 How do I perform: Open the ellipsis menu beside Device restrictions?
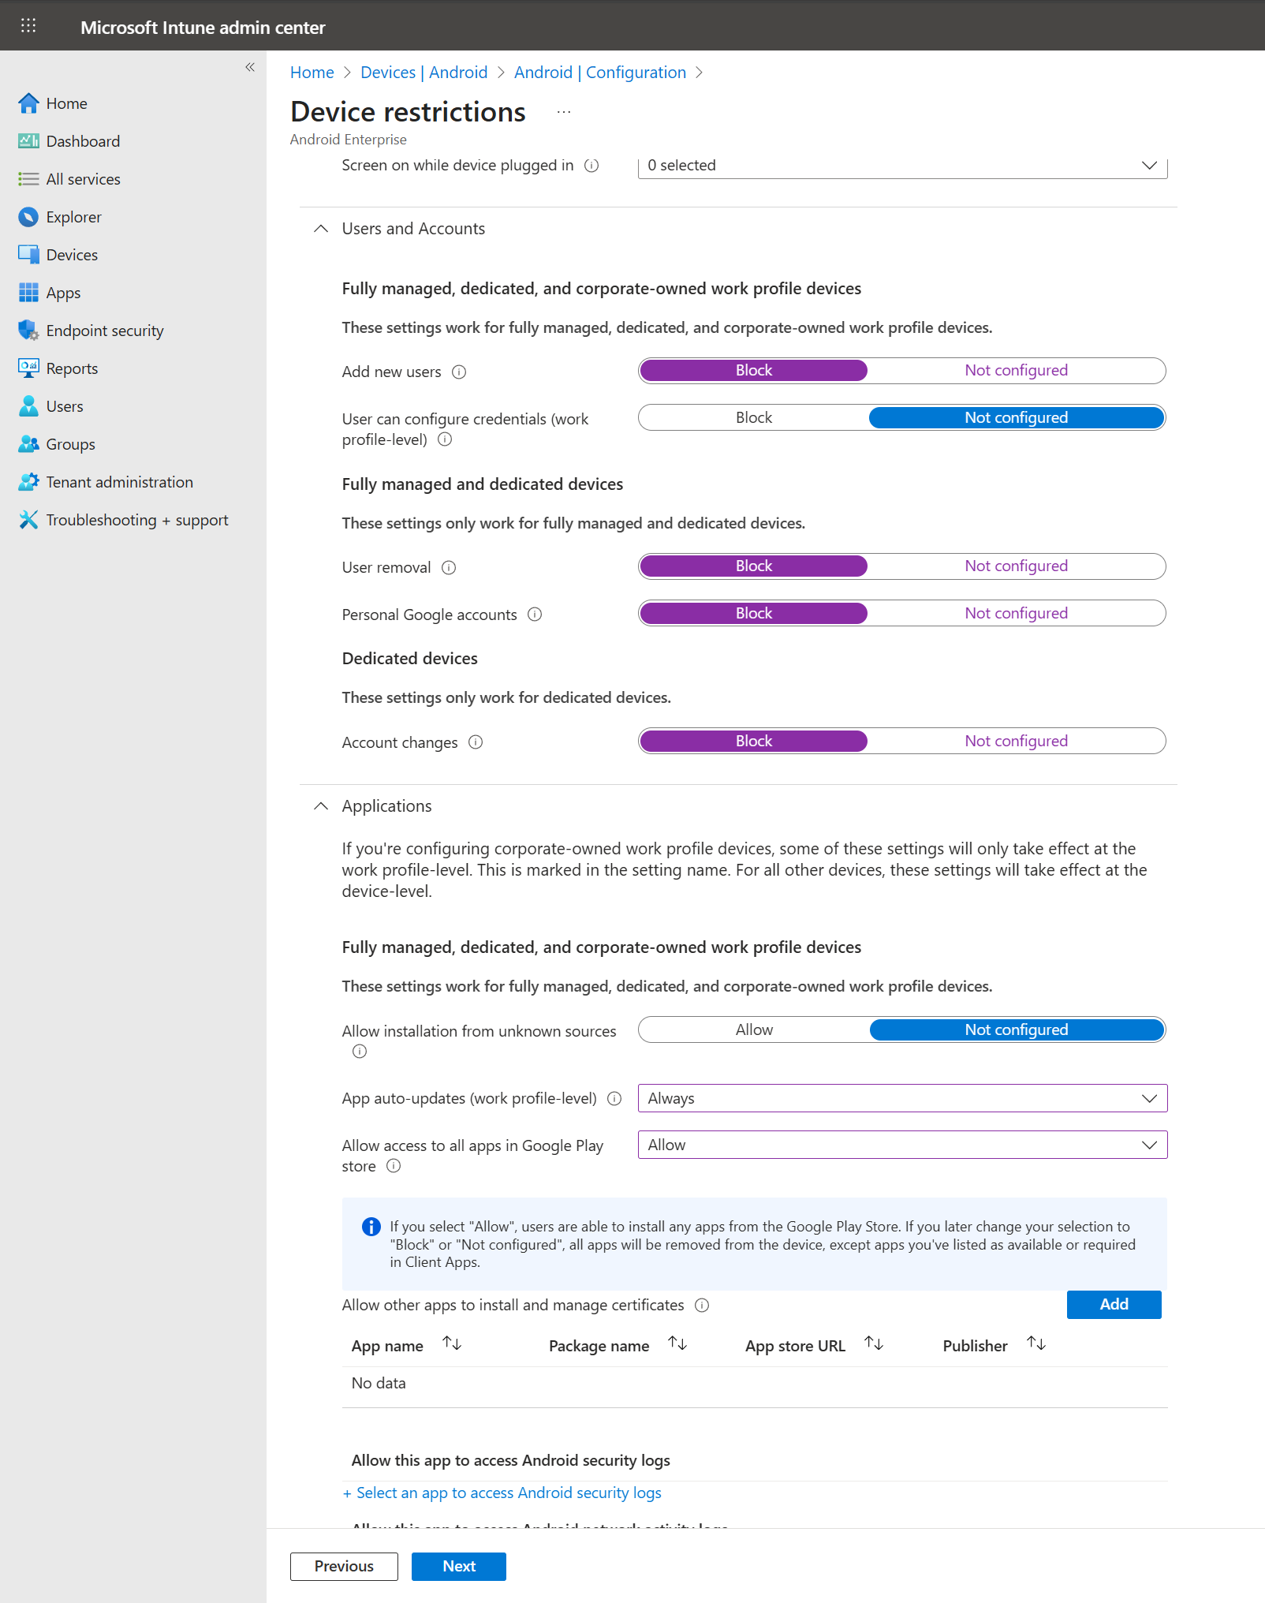tap(564, 112)
